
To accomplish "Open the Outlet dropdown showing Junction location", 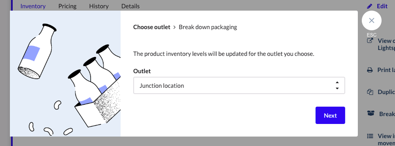I will pyautogui.click(x=239, y=85).
